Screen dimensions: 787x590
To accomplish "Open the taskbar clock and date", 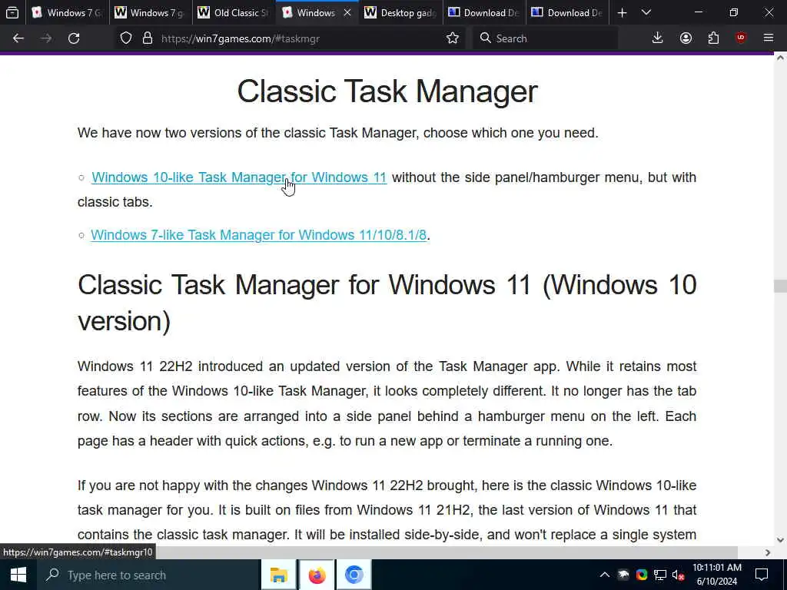I will [x=717, y=575].
